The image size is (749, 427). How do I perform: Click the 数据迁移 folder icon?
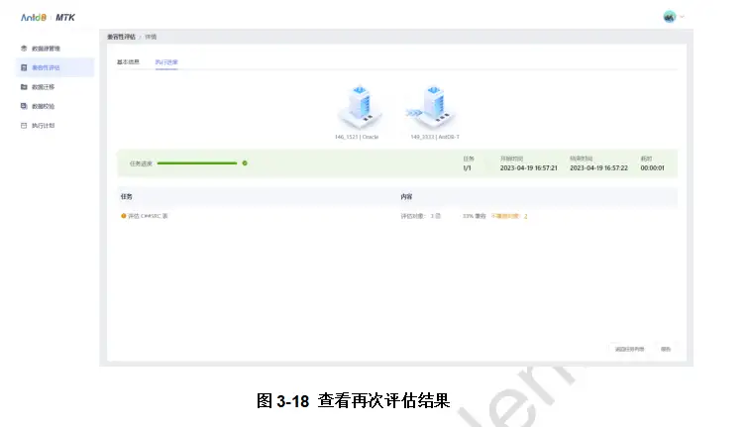[24, 87]
